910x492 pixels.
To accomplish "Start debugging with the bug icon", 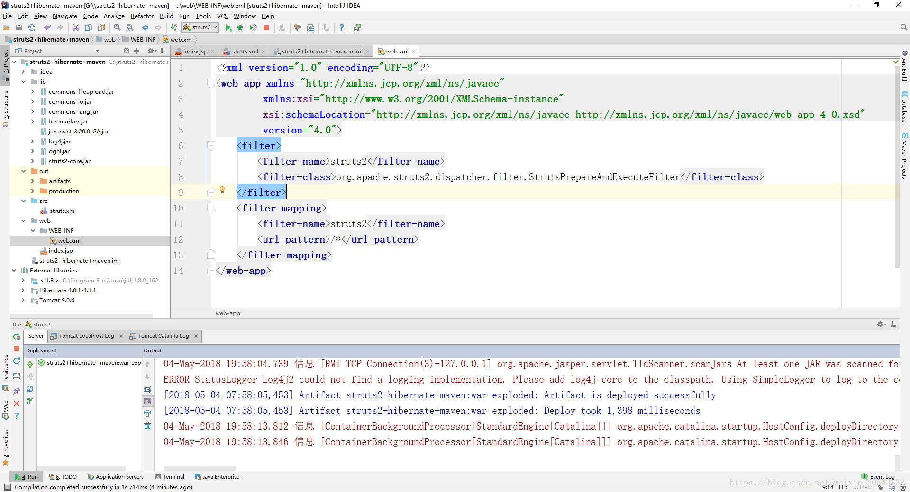I will point(241,27).
